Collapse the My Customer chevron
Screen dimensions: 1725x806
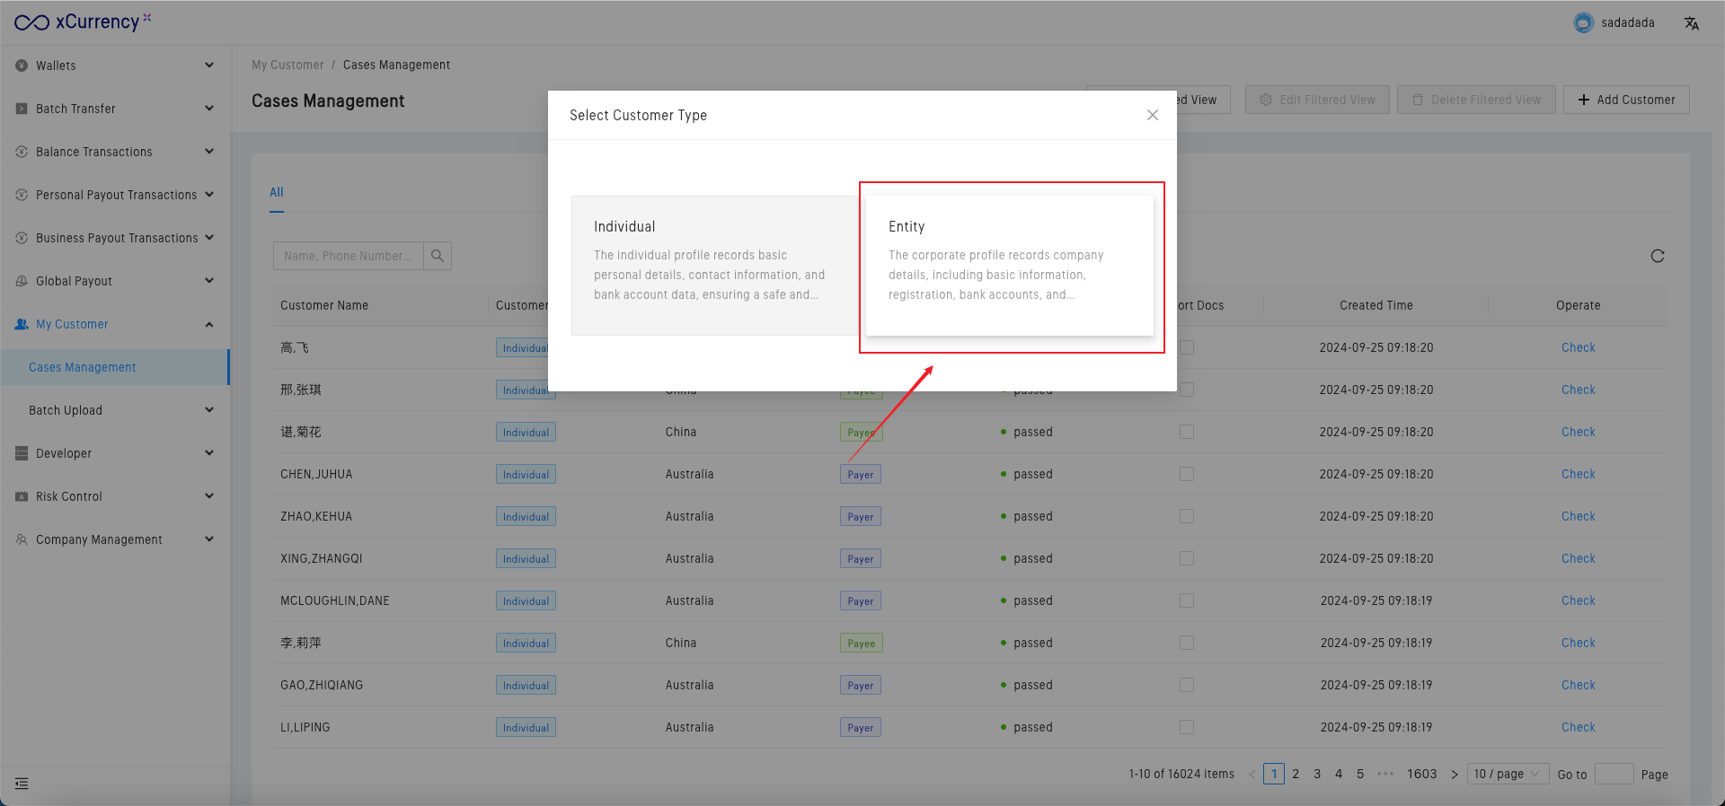point(209,324)
